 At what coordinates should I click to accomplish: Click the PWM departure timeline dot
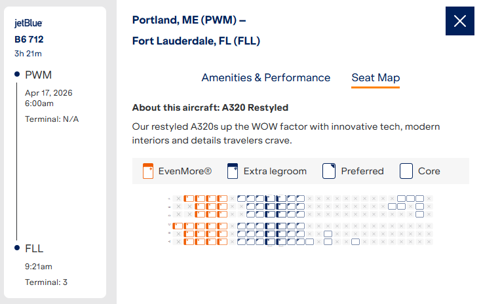[x=17, y=74]
